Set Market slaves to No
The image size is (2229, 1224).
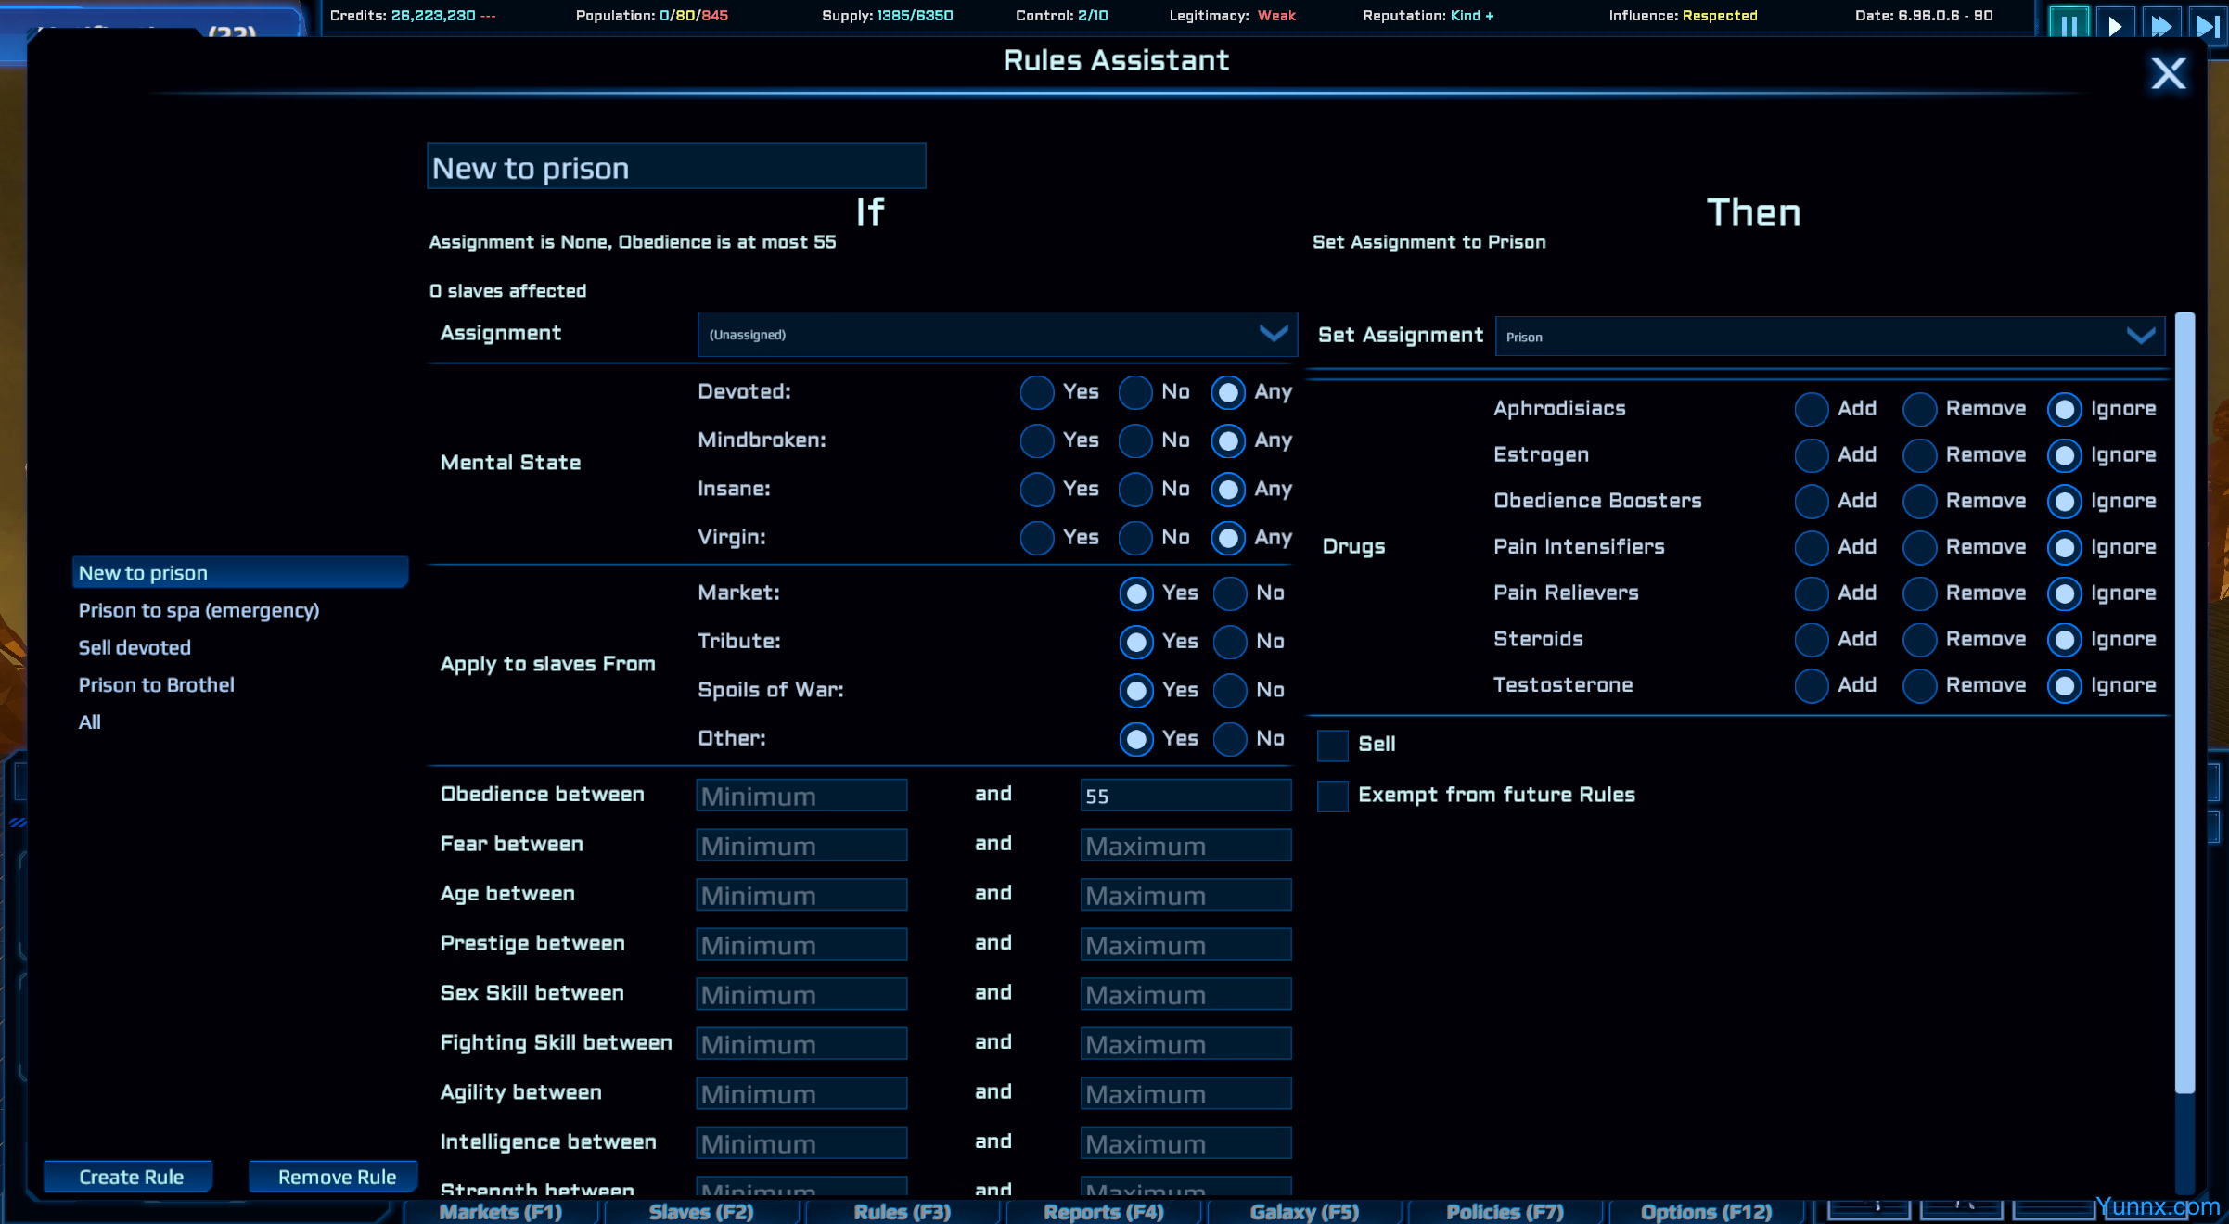[x=1230, y=593]
